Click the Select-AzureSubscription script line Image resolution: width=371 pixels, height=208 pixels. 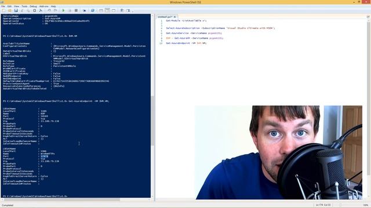coord(220,28)
